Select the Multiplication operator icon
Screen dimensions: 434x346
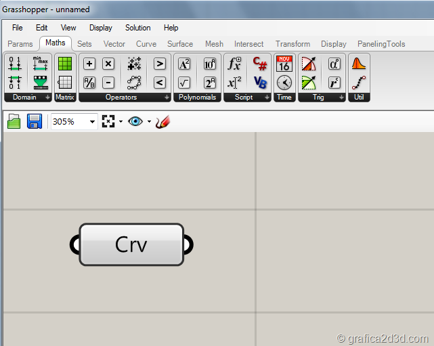click(108, 64)
